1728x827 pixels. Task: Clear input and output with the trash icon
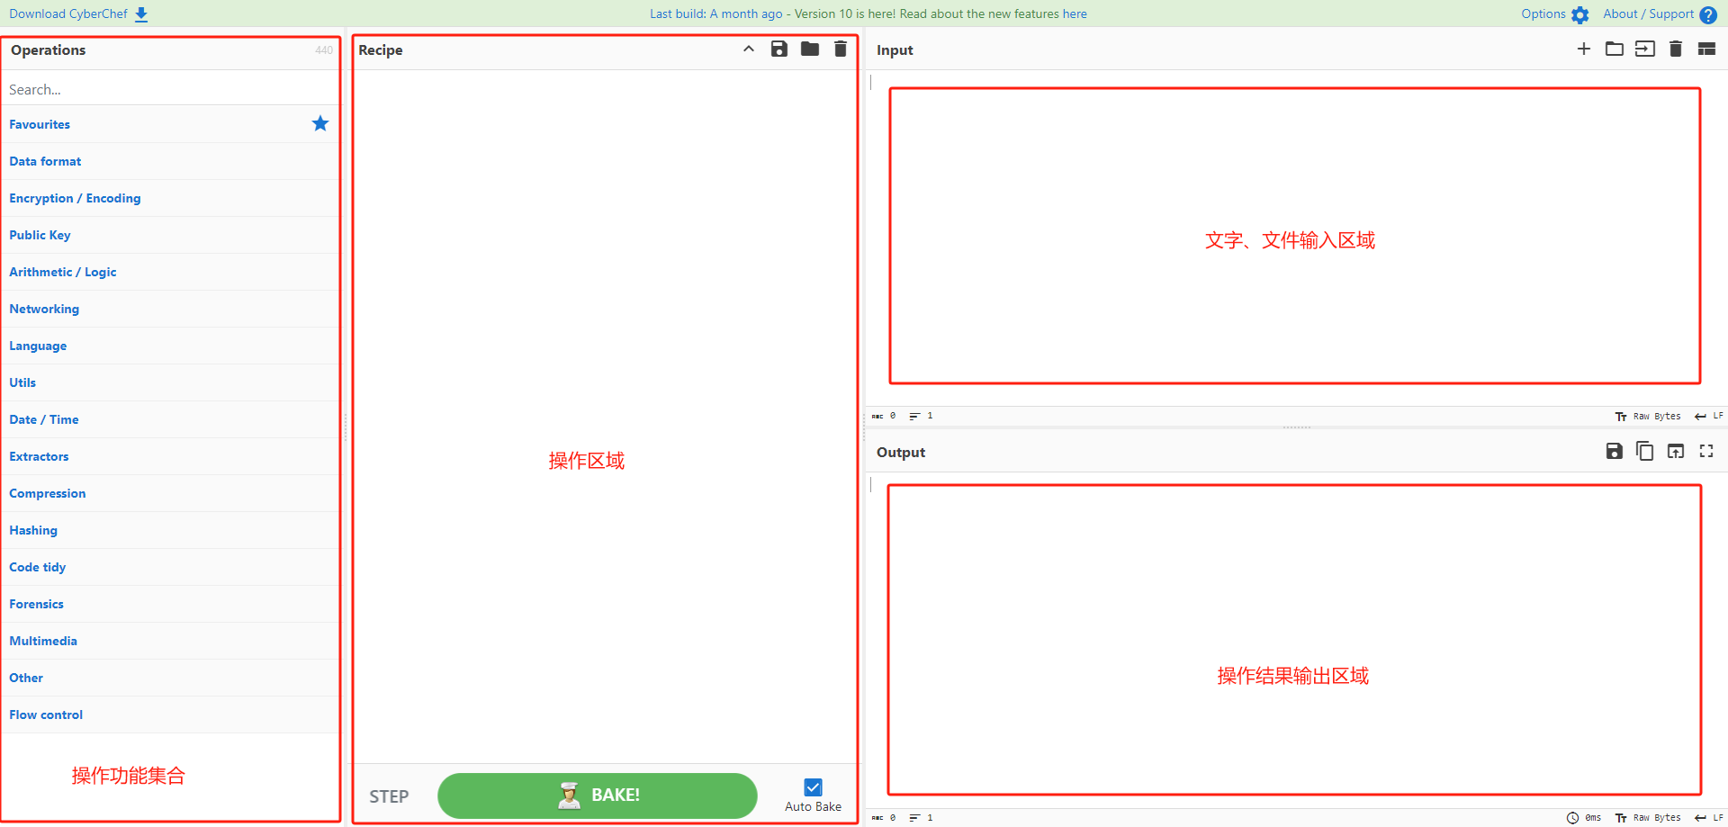click(1676, 49)
